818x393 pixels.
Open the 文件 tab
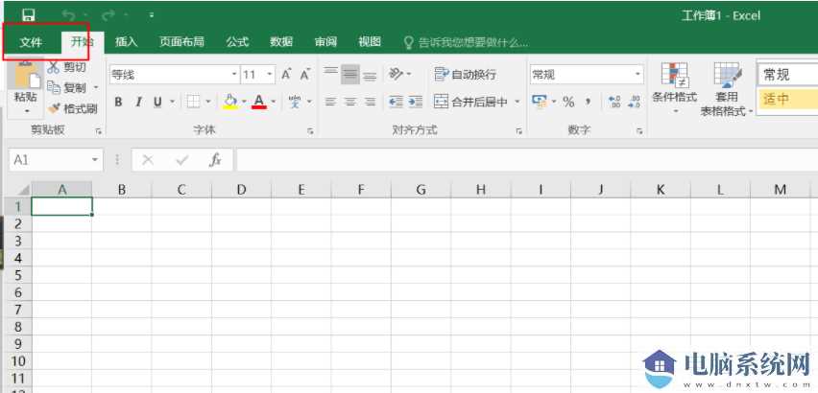[x=31, y=42]
